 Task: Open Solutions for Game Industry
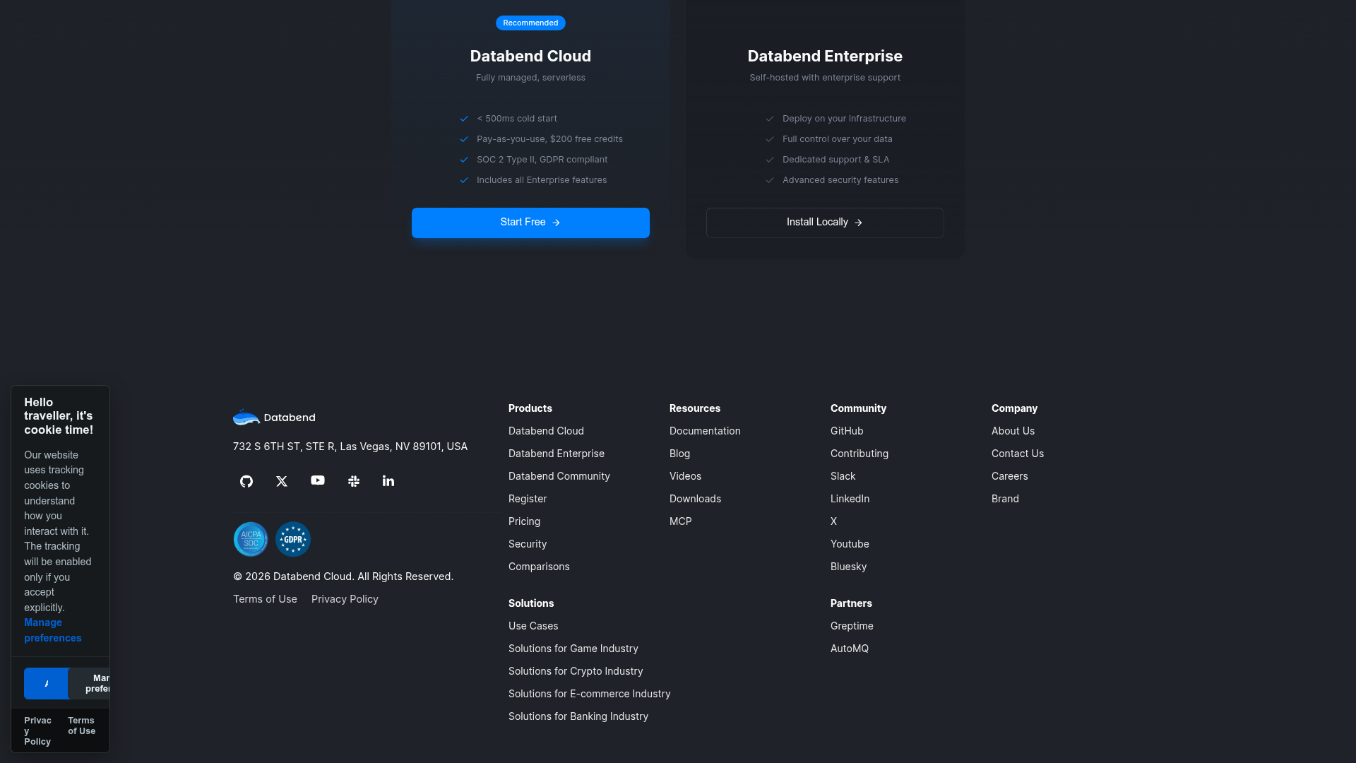573,649
